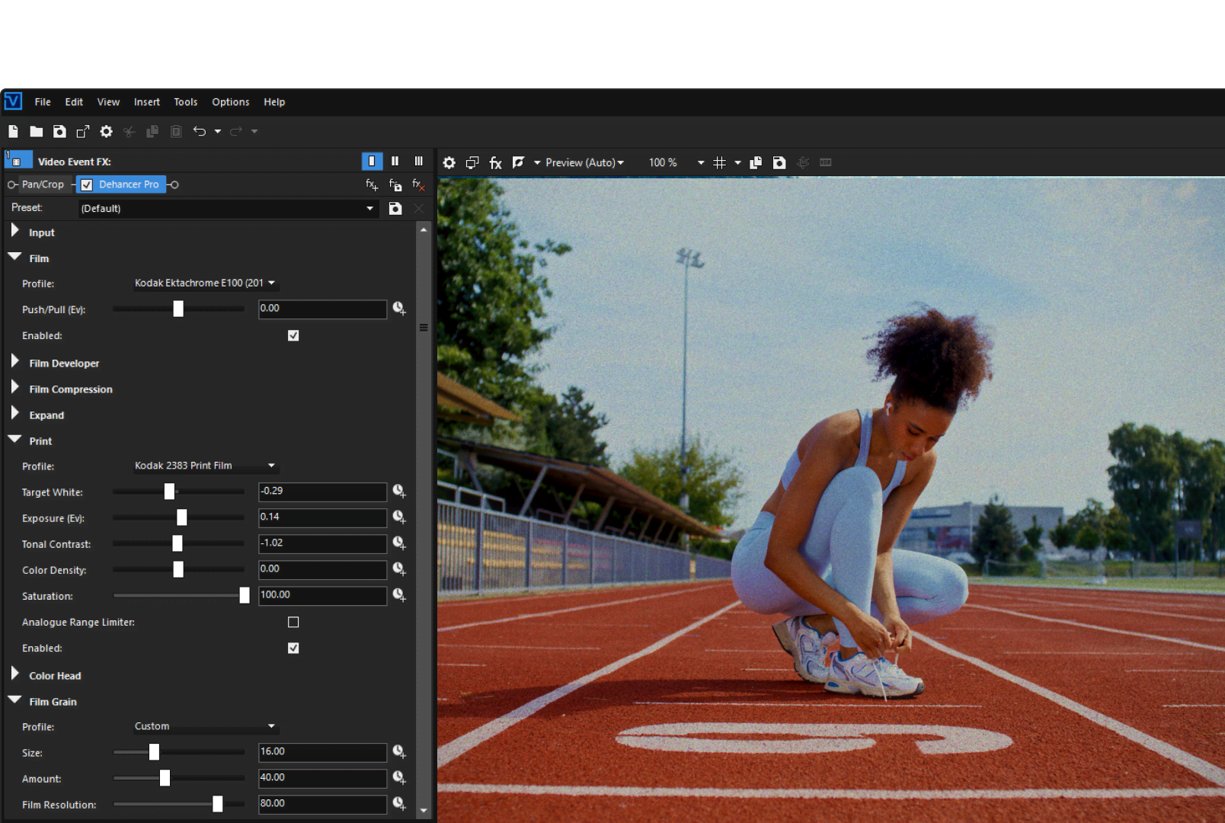1225x823 pixels.
Task: Open the Options menu
Action: (231, 102)
